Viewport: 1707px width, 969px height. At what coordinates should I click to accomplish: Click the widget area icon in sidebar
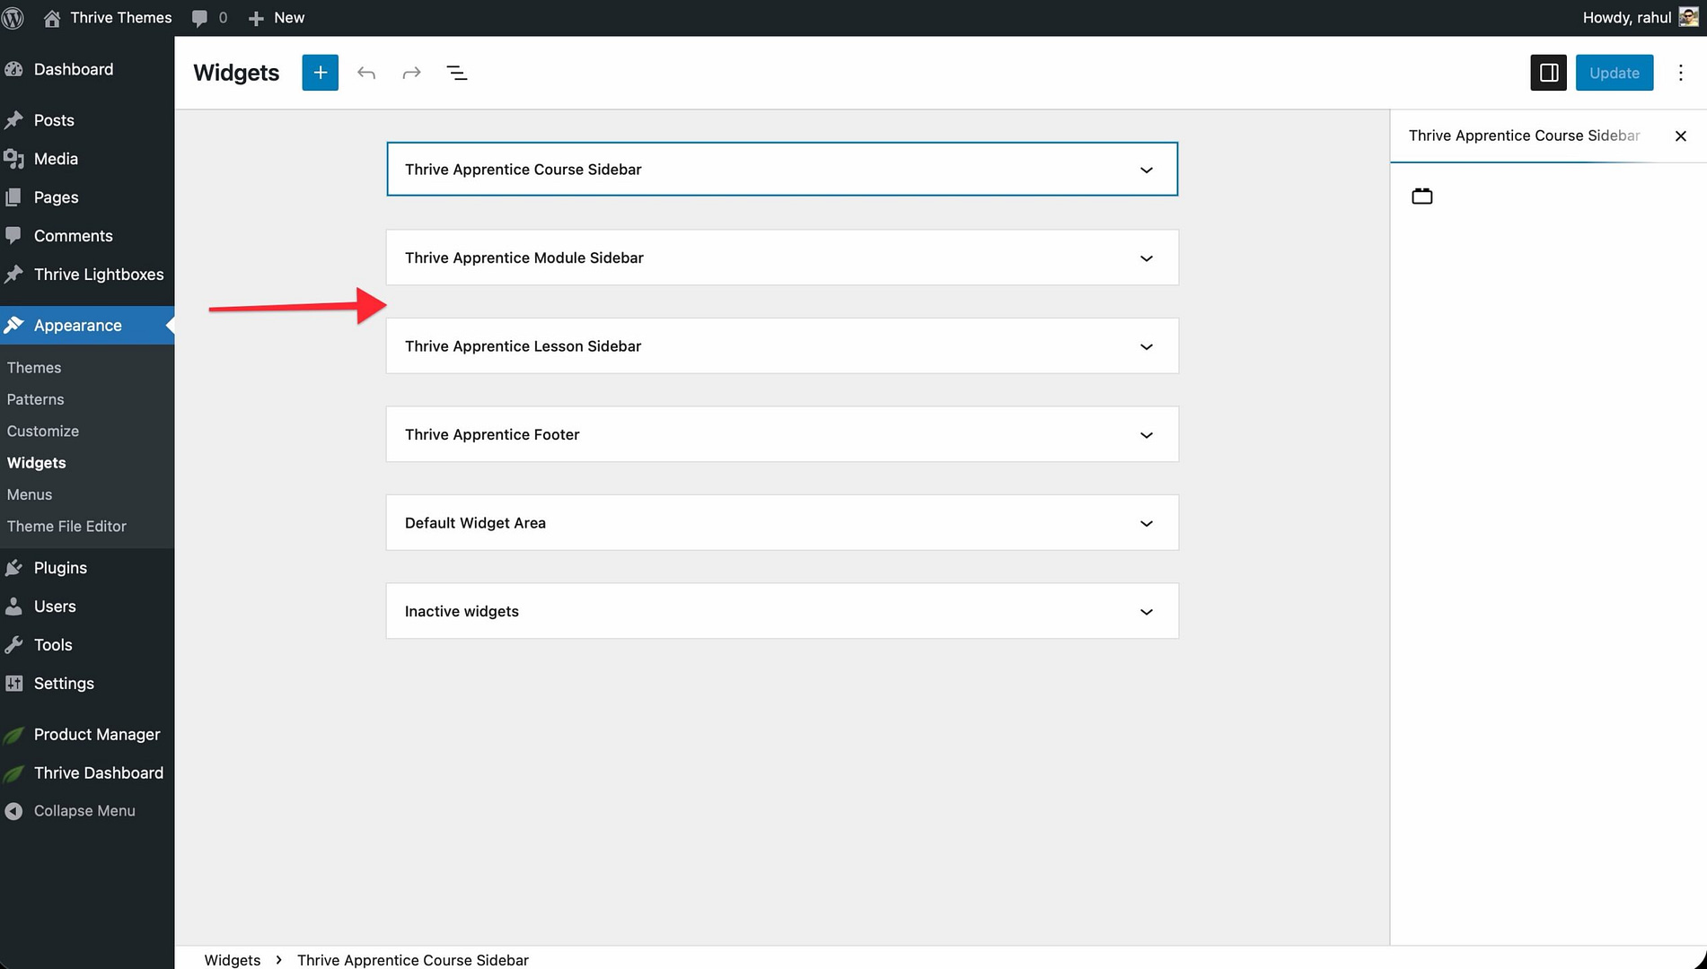point(1421,196)
